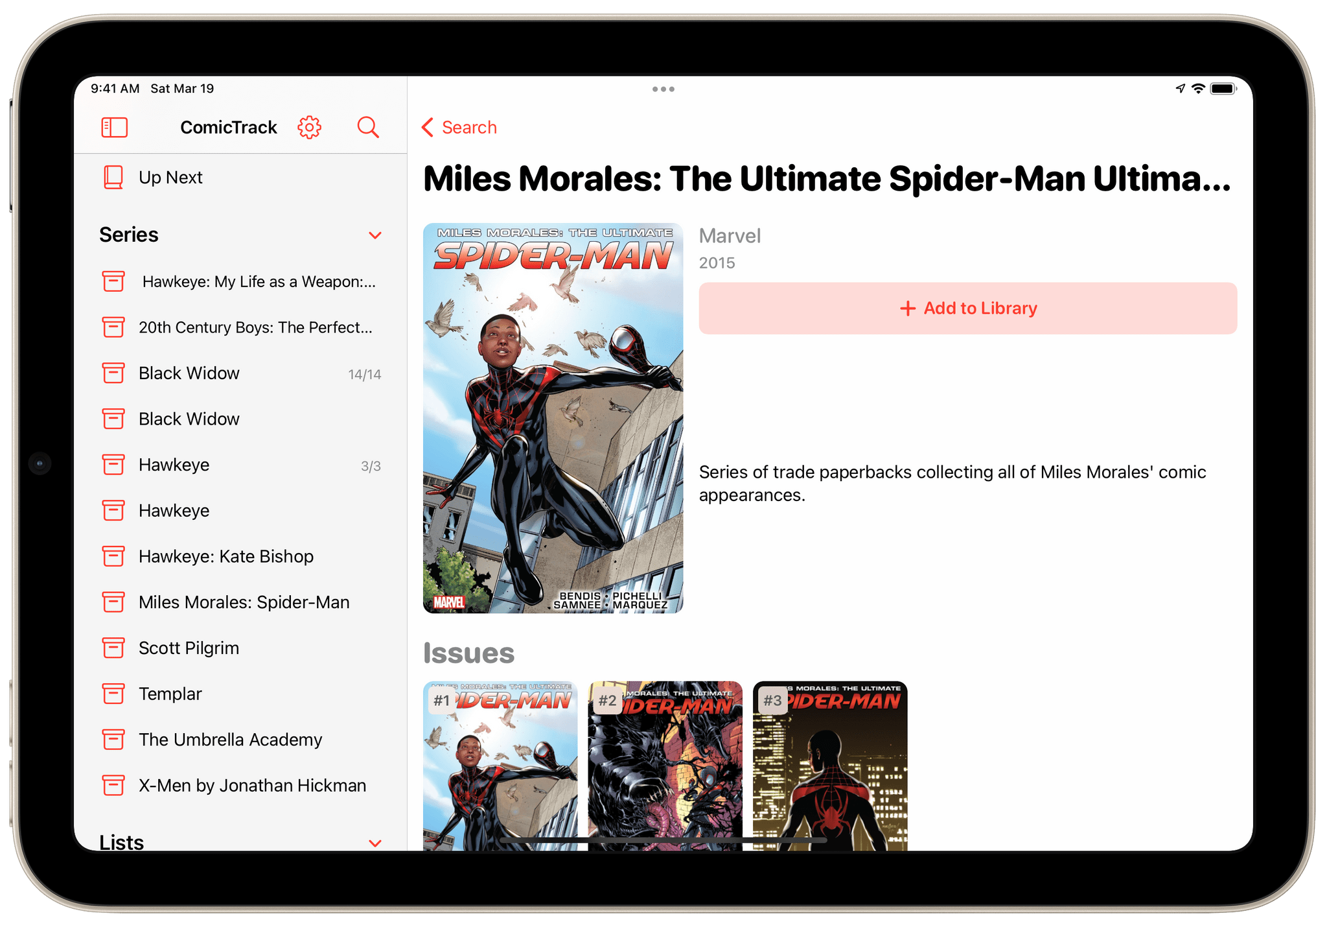Image resolution: width=1327 pixels, height=927 pixels.
Task: Click the three-dot overflow menu button
Action: click(663, 89)
